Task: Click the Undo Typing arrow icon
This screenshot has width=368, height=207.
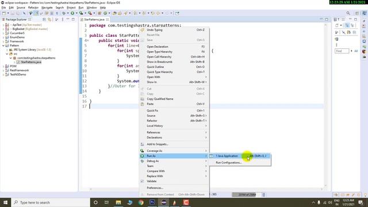Action: point(142,30)
